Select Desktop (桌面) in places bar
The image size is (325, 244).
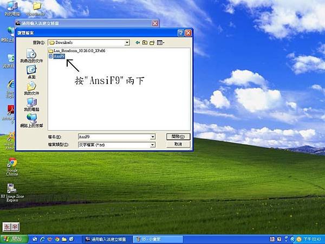pos(31,72)
